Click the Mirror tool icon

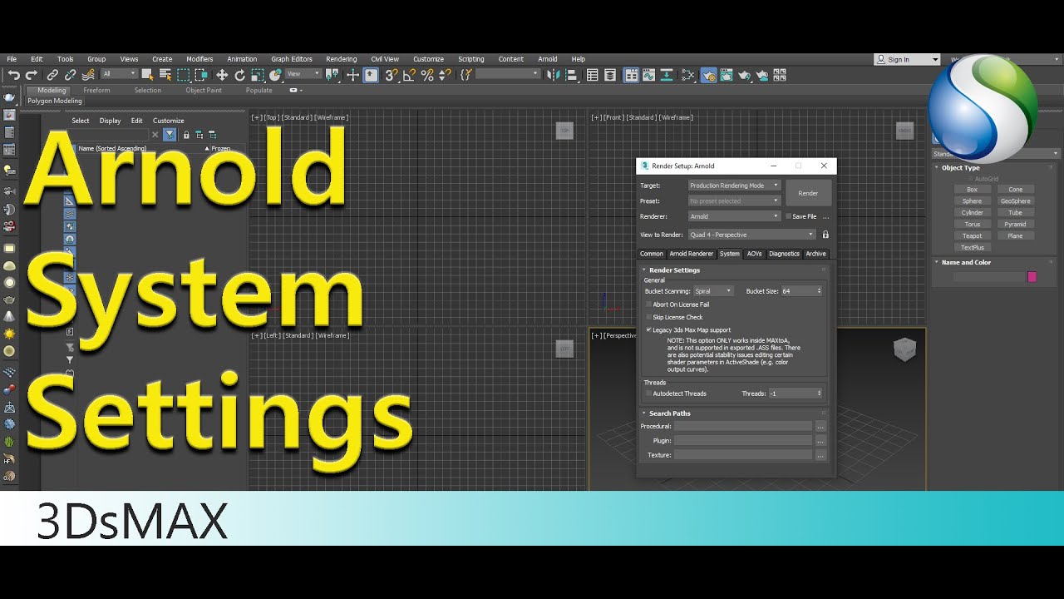click(x=553, y=75)
